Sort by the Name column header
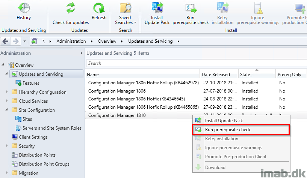The image size is (307, 178). click(142, 74)
